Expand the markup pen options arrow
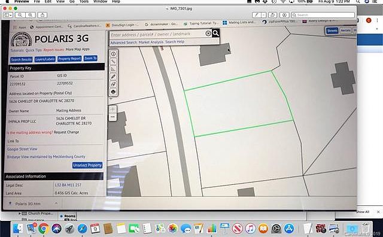 [x=263, y=15]
